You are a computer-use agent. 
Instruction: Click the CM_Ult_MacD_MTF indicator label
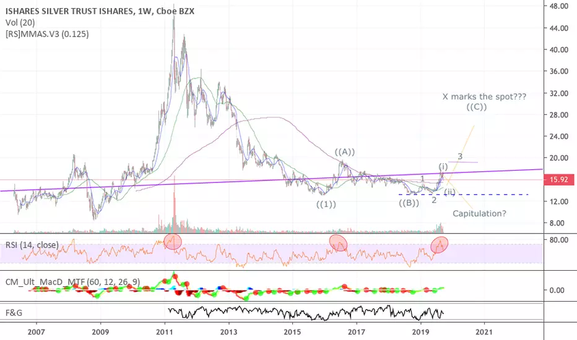click(x=72, y=282)
